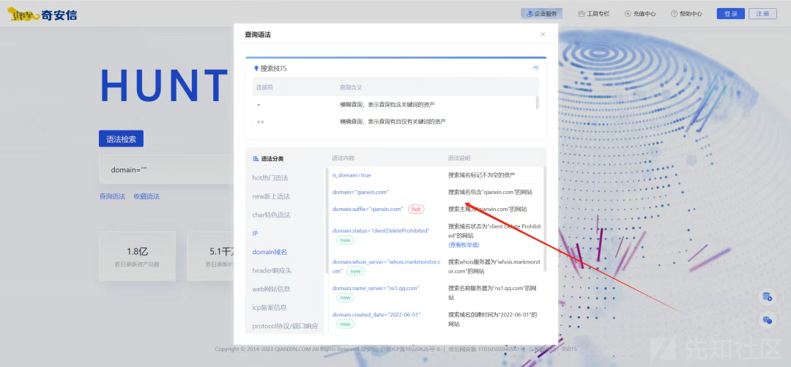Click the 搜索域名标记不为空的资产 description
This screenshot has height=367, width=791.
coord(482,175)
